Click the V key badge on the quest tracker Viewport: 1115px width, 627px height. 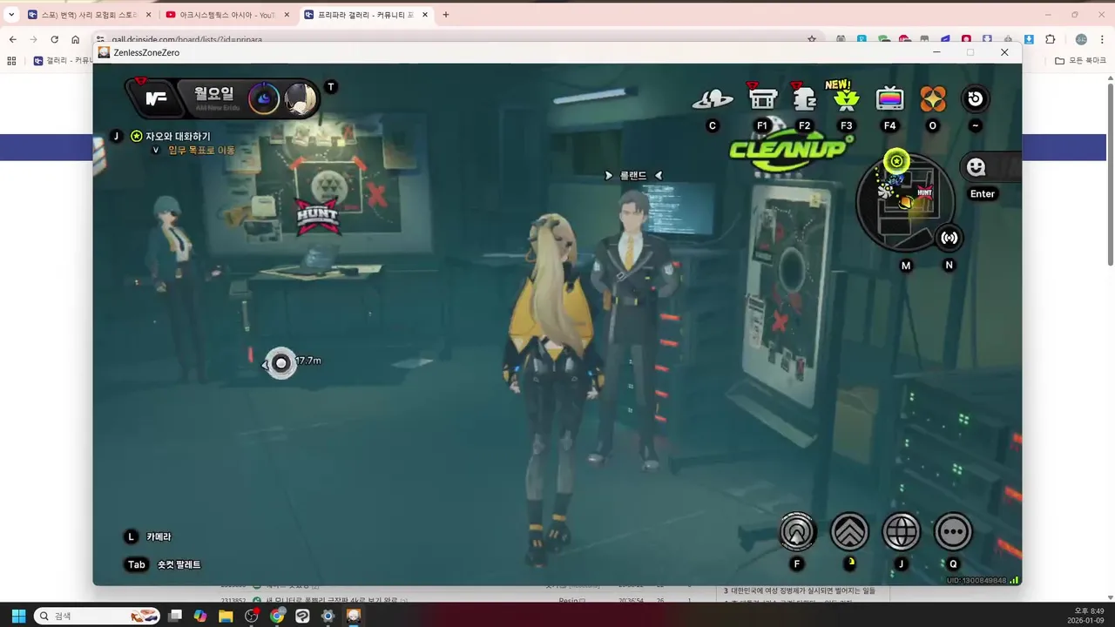156,150
